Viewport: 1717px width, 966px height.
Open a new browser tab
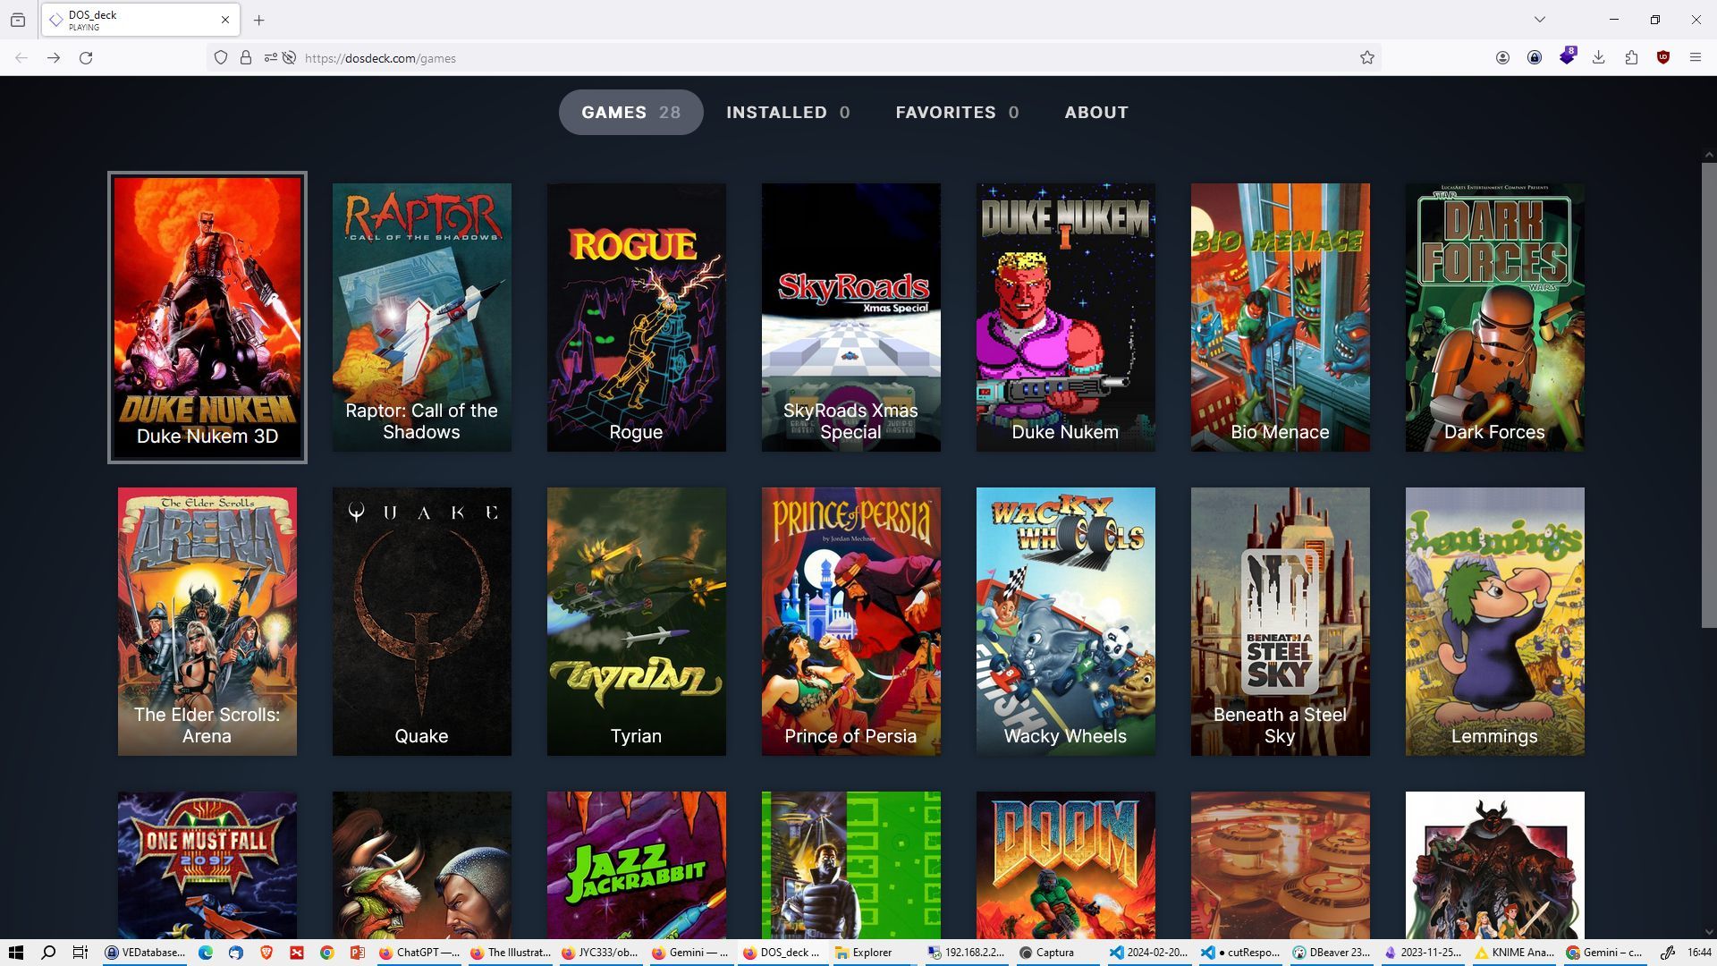(x=258, y=20)
